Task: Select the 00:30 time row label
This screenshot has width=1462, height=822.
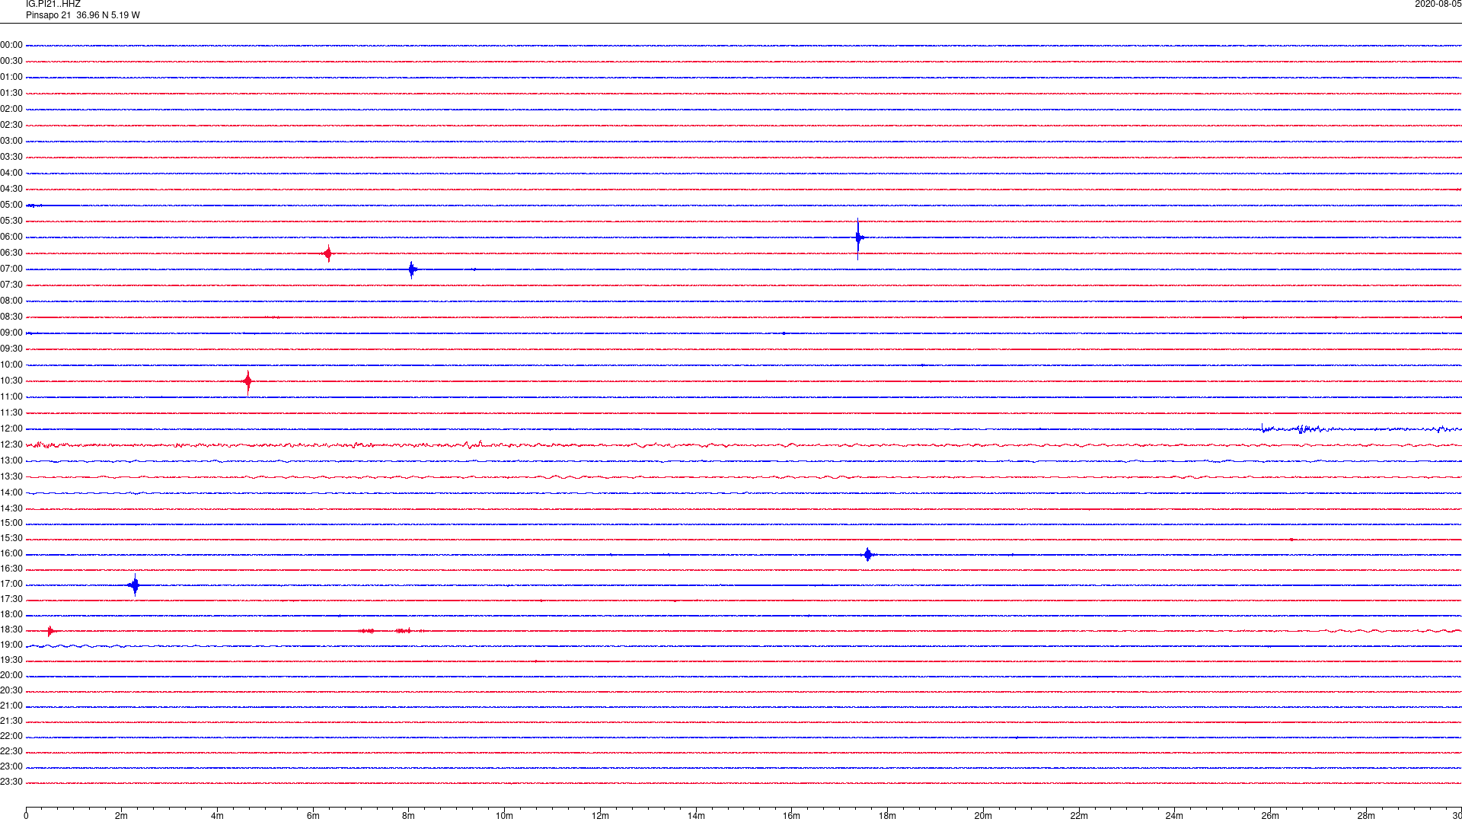Action: (11, 62)
